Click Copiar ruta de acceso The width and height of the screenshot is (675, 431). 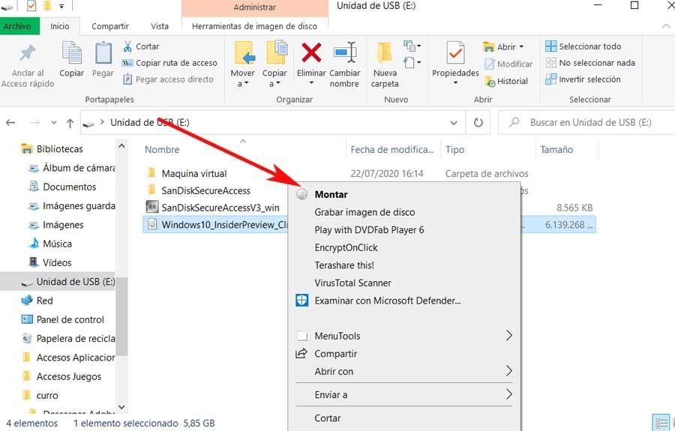169,63
